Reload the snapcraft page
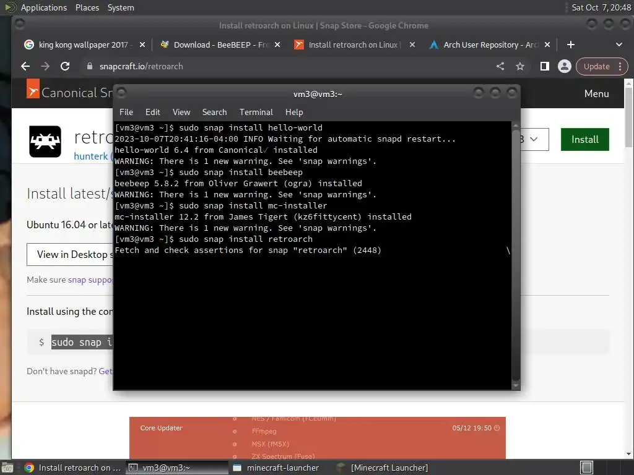634x475 pixels. point(64,66)
